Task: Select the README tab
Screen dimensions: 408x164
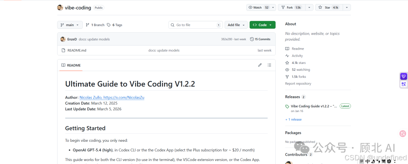Action: tap(71, 65)
